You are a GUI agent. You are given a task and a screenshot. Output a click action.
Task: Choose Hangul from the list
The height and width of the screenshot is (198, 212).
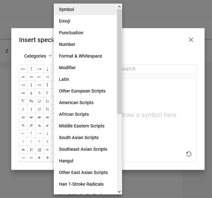(66, 161)
